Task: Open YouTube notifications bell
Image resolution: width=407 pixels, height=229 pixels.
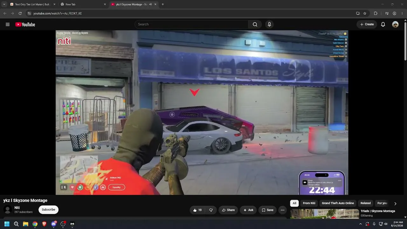Action: (x=383, y=24)
